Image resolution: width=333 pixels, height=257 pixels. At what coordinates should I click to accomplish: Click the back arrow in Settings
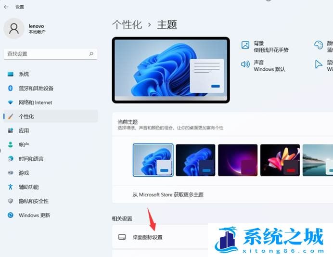click(x=6, y=7)
